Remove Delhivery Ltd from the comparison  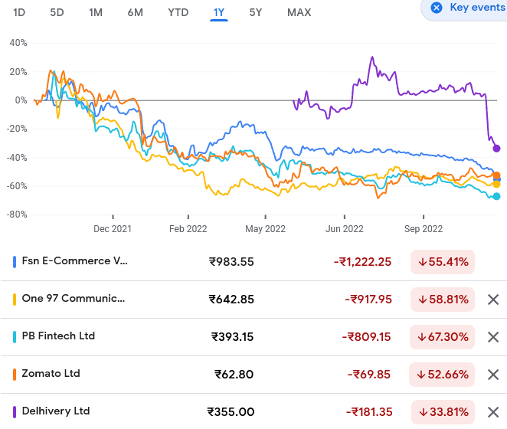point(493,412)
